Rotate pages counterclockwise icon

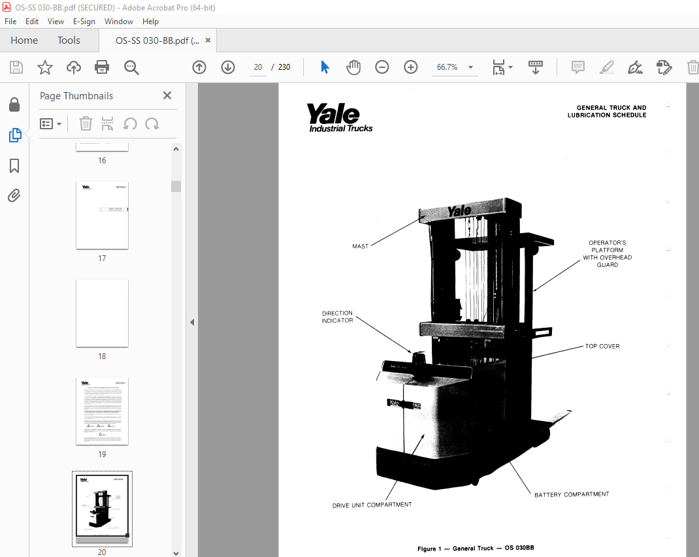pos(130,123)
